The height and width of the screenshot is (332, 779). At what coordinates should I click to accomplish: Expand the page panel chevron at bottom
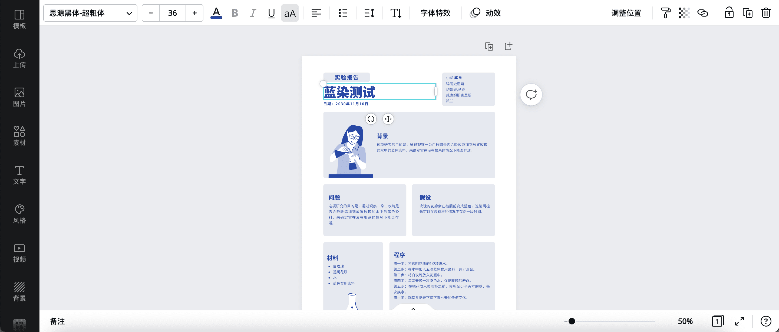click(x=413, y=309)
